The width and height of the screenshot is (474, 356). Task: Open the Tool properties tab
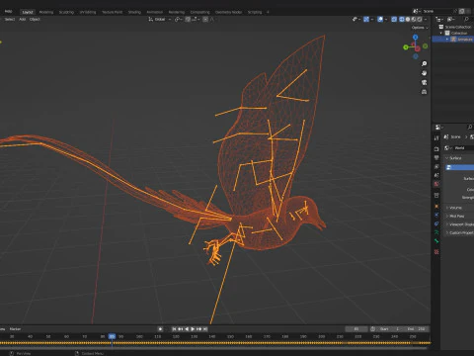pyautogui.click(x=436, y=138)
